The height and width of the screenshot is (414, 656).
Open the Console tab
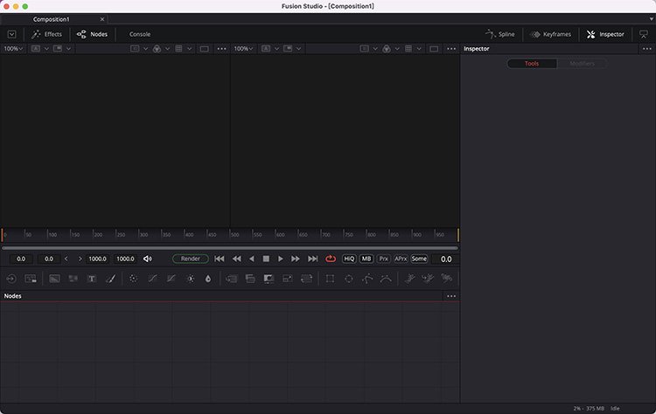coord(140,34)
